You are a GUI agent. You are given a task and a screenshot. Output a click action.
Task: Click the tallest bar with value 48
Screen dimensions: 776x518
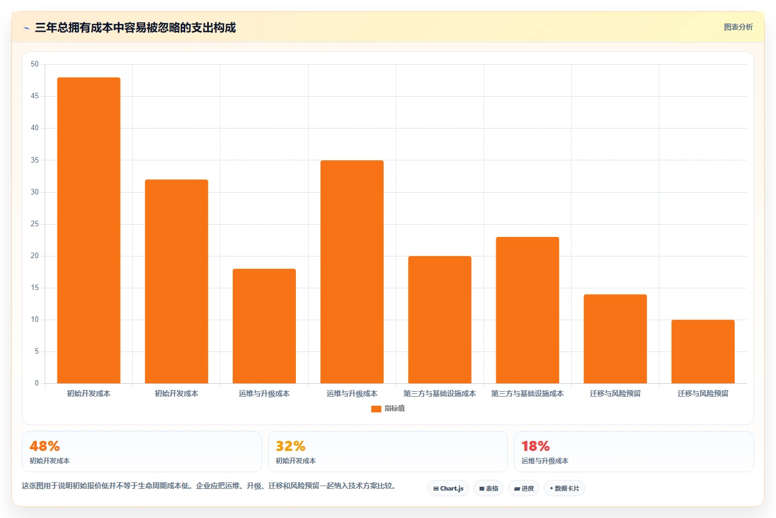click(89, 230)
